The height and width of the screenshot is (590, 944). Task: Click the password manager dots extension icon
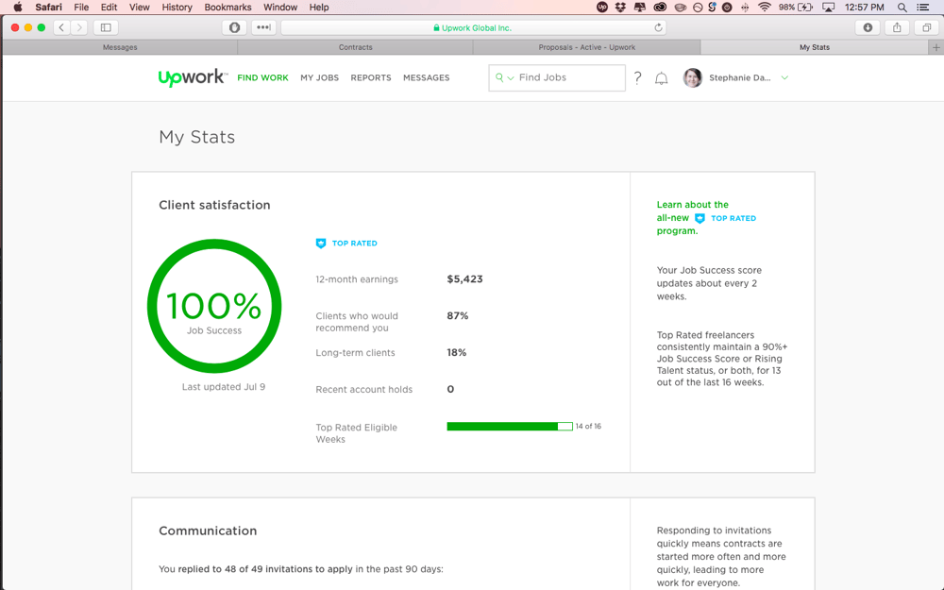click(x=263, y=27)
